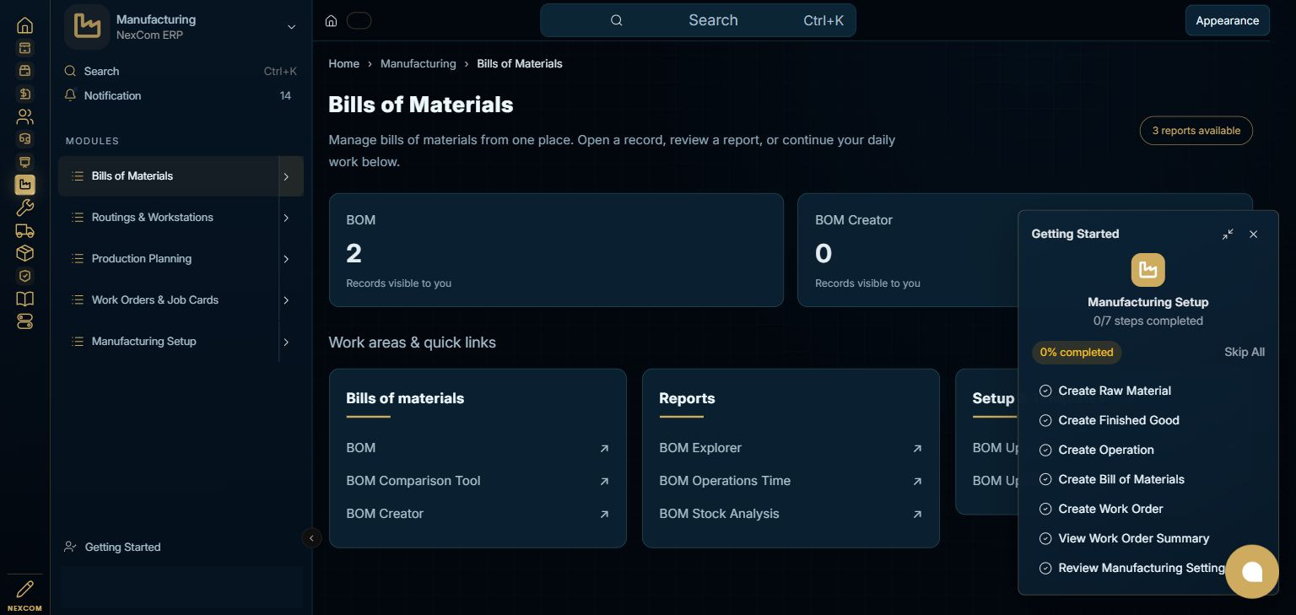This screenshot has width=1296, height=615.
Task: Open the box (stock) icon in the rail
Action: pyautogui.click(x=25, y=253)
